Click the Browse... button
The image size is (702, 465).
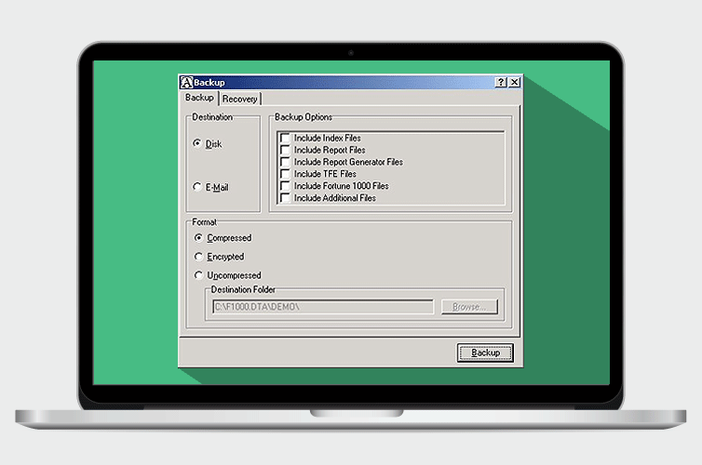(x=468, y=307)
